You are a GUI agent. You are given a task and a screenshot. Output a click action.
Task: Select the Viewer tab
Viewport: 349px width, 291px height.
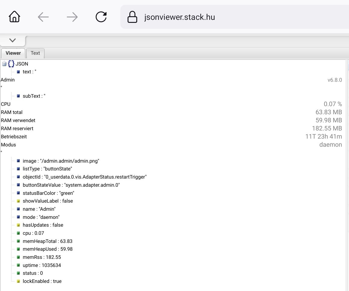13,53
